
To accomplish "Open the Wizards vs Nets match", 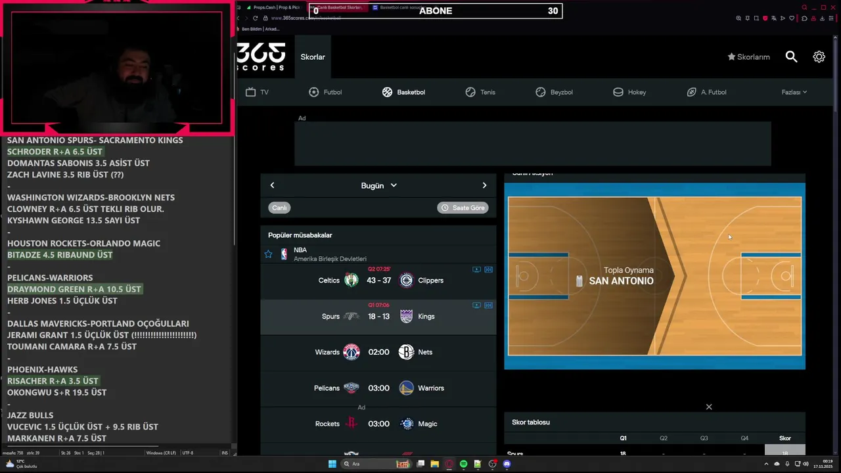I will click(x=378, y=352).
